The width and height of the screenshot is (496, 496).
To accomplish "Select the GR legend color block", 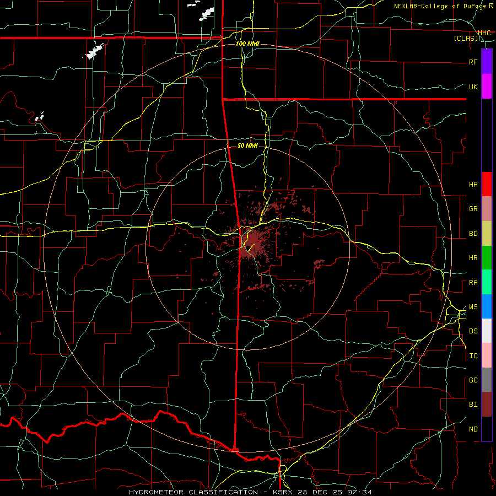I will [x=487, y=209].
